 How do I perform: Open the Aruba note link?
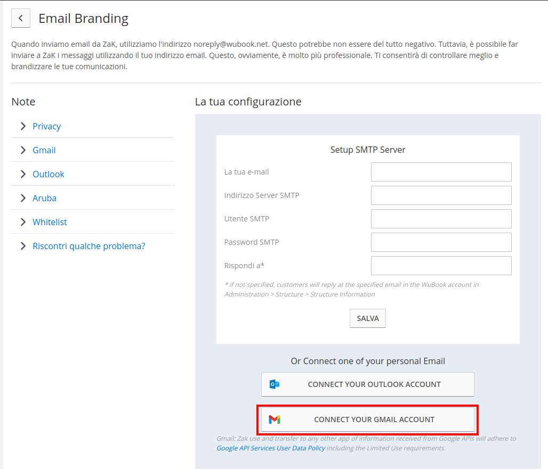44,198
